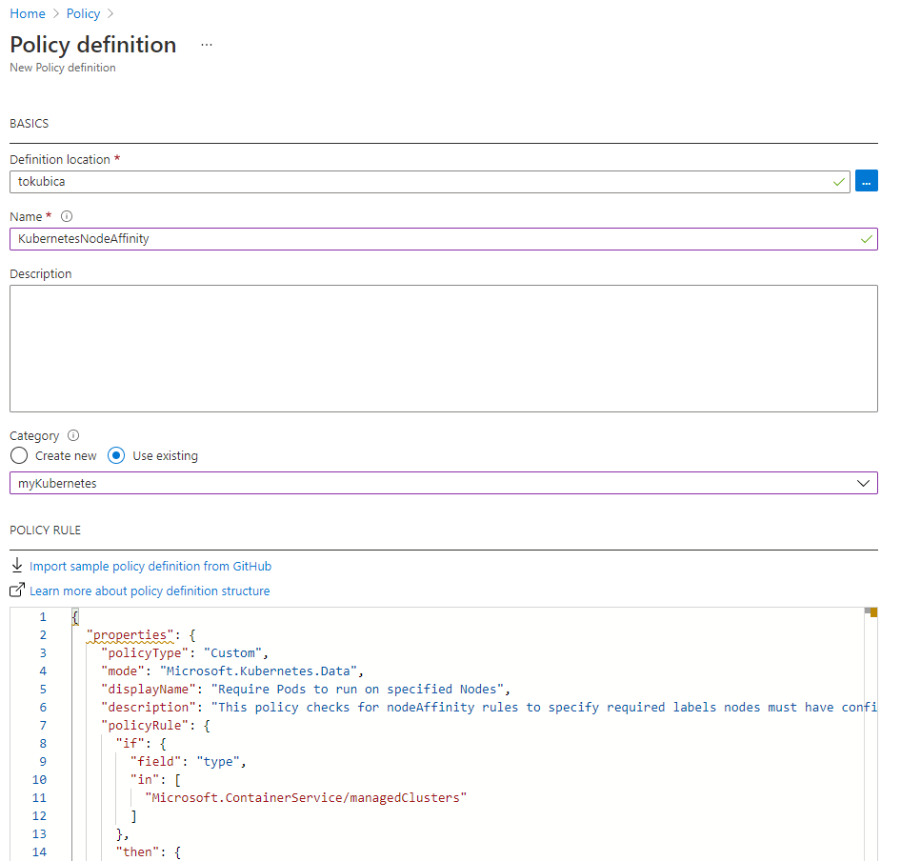901x861 pixels.
Task: Select the Use existing category radio button
Action: (x=116, y=455)
